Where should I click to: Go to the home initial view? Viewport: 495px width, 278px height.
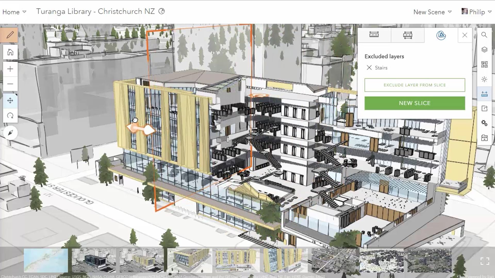(10, 52)
